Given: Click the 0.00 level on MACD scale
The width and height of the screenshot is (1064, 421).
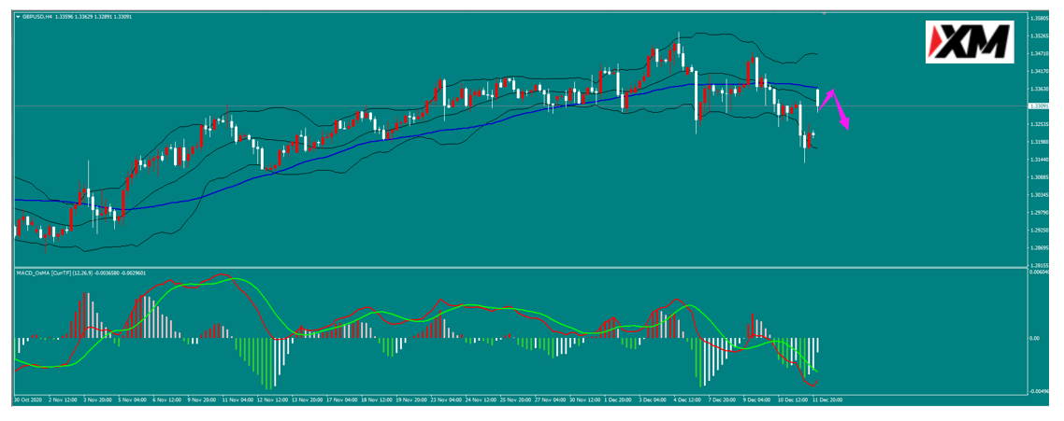Looking at the screenshot, I should point(1035,337).
